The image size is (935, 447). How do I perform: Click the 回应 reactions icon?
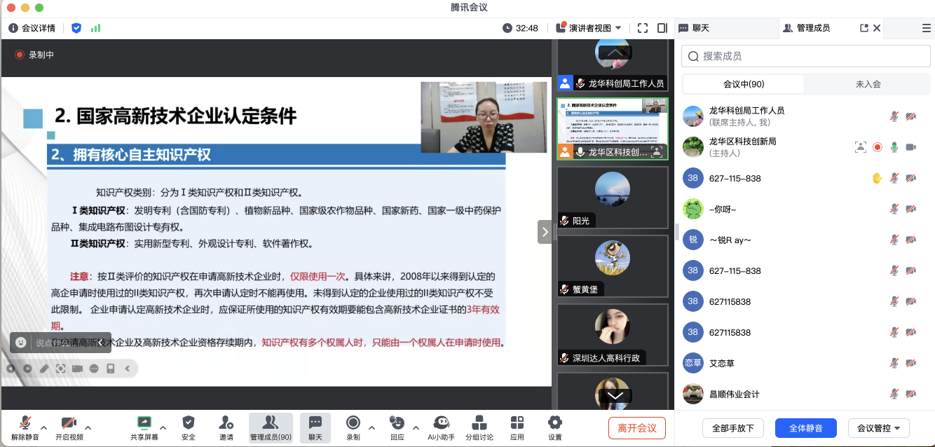(x=397, y=422)
